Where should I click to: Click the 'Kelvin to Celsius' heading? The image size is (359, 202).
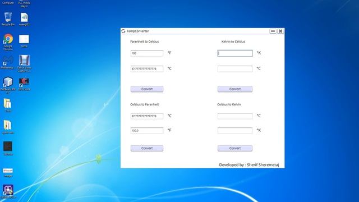(x=233, y=42)
